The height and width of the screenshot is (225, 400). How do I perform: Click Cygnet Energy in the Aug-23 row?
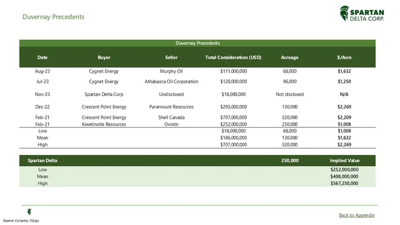103,71
